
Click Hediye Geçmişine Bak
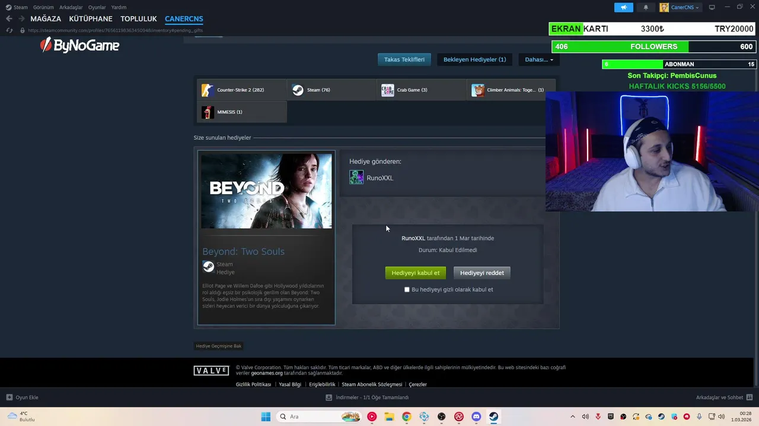219,346
